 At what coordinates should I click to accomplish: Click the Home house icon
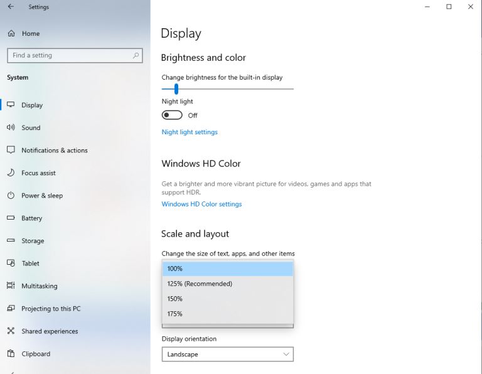point(11,33)
